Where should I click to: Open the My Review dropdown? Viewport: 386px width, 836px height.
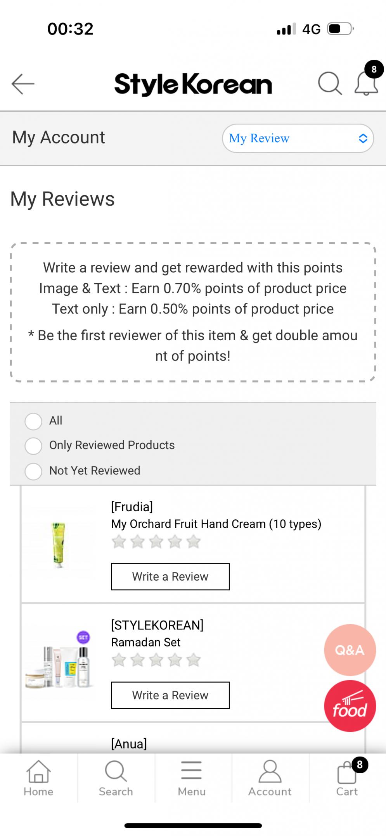(298, 138)
